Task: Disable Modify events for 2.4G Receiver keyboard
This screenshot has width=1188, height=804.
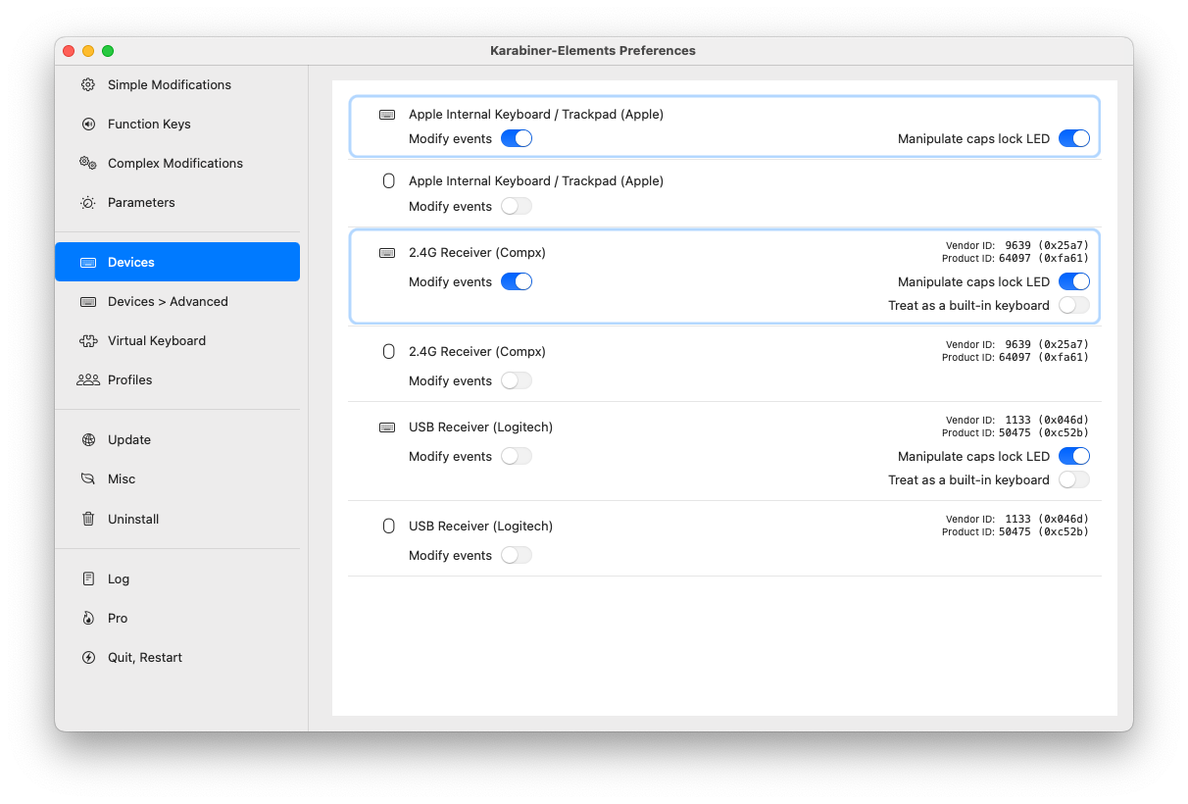Action: point(517,281)
